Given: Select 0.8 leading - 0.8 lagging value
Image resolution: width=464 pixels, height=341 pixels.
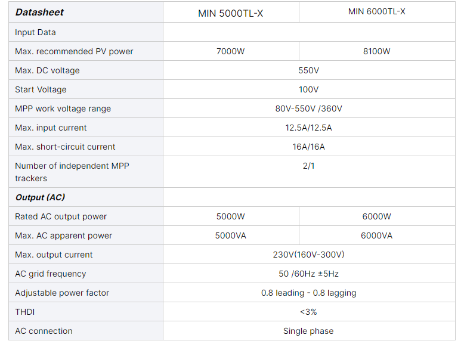Looking at the screenshot, I should 308,293.
